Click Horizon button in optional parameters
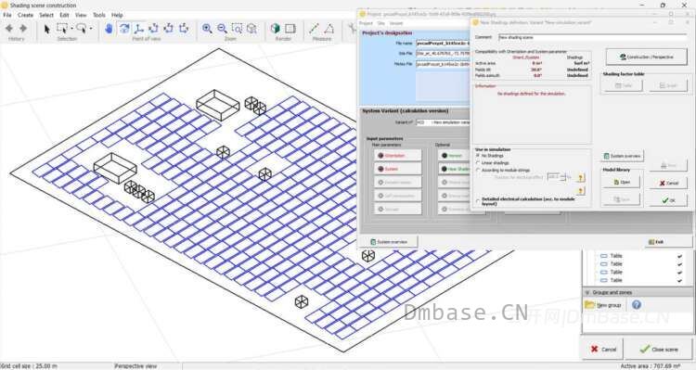Screen dimensions: 696x370 [454, 156]
